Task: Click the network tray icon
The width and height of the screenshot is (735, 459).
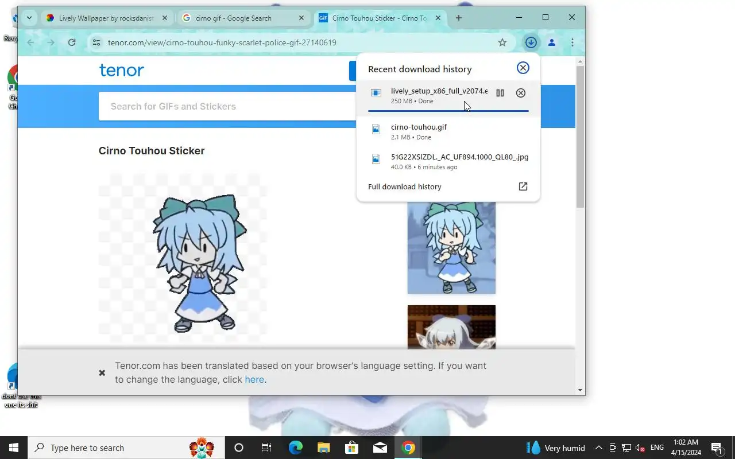Action: (626, 448)
